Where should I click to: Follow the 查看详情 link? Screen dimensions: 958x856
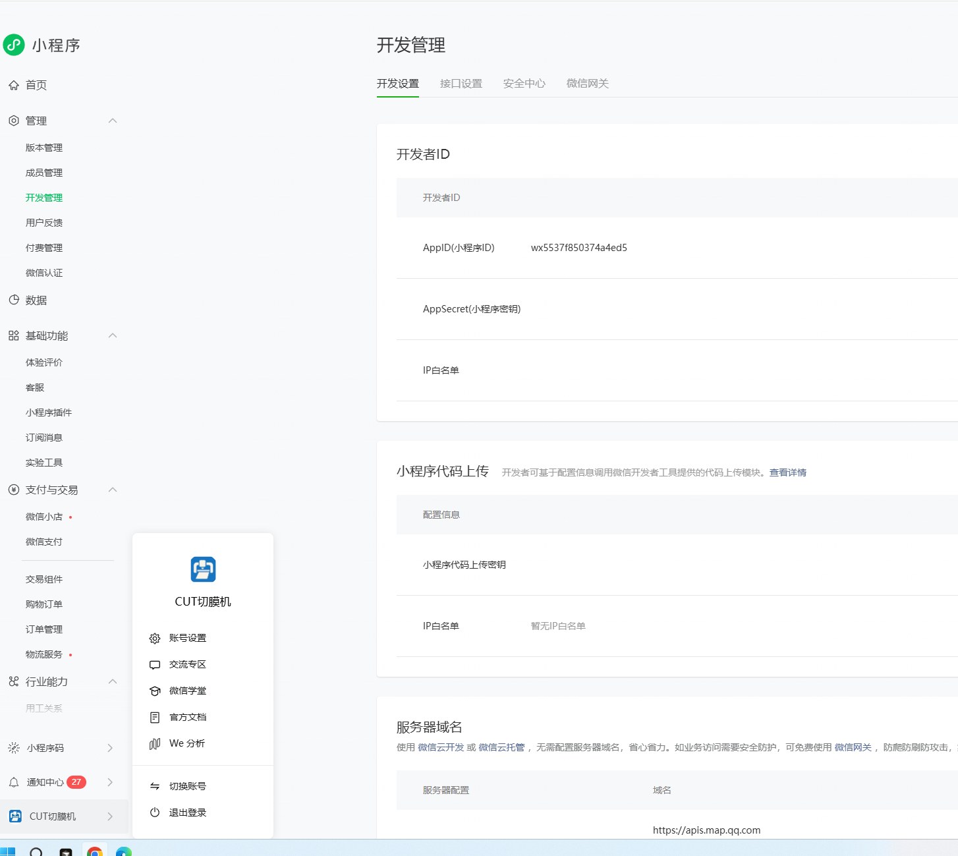click(x=788, y=472)
